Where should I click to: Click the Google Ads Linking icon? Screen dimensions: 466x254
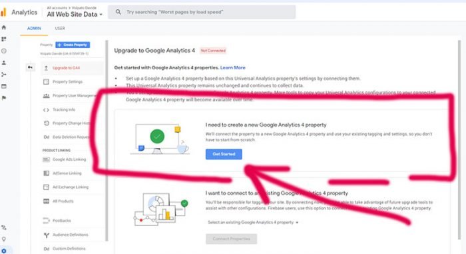click(46, 159)
